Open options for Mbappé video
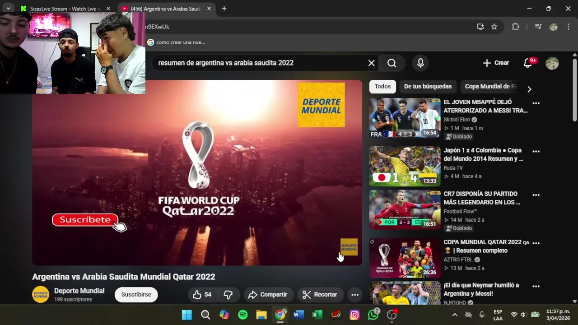The width and height of the screenshot is (578, 325). pos(536,103)
